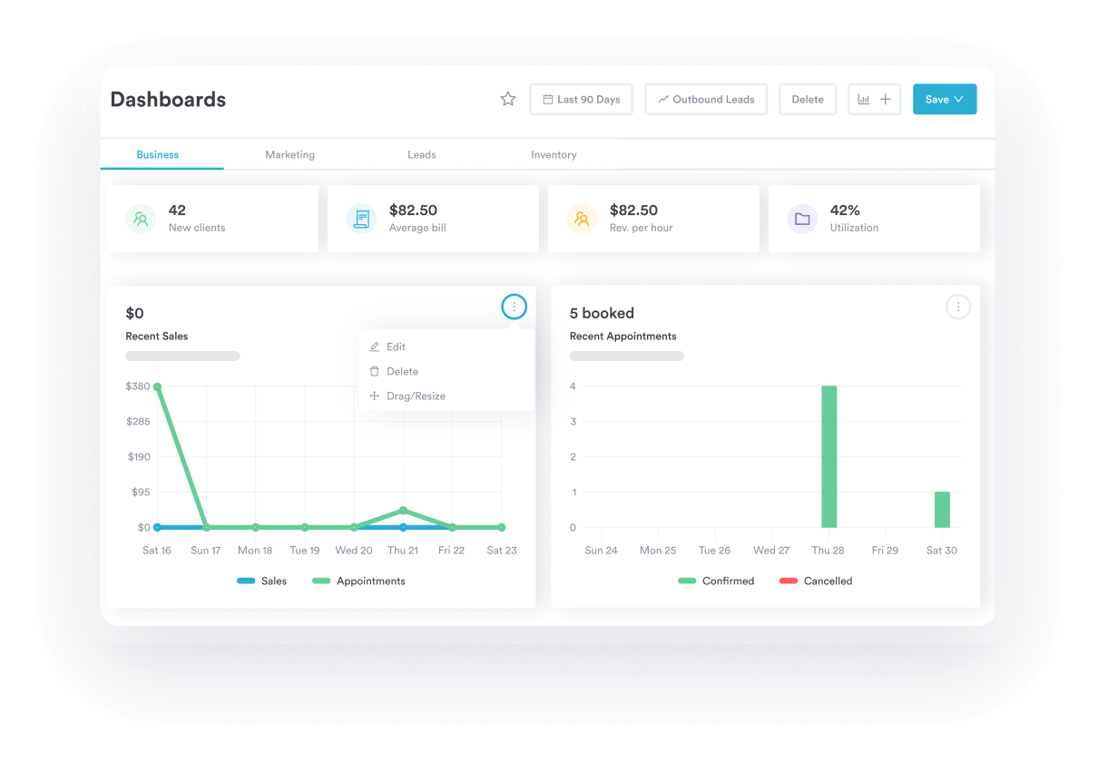Toggle the Sales series in legend

[262, 581]
